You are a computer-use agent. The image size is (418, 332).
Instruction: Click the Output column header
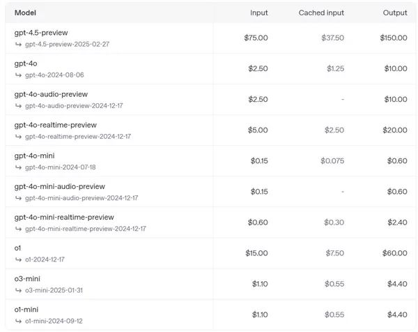pyautogui.click(x=395, y=13)
